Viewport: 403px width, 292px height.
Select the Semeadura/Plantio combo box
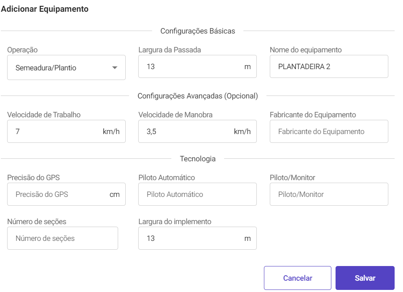coord(66,67)
